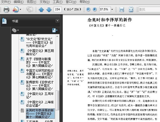Image resolution: width=160 pixels, height=122 pixels.
Task: Open the 窗口(W) menu
Action: coord(71,2)
